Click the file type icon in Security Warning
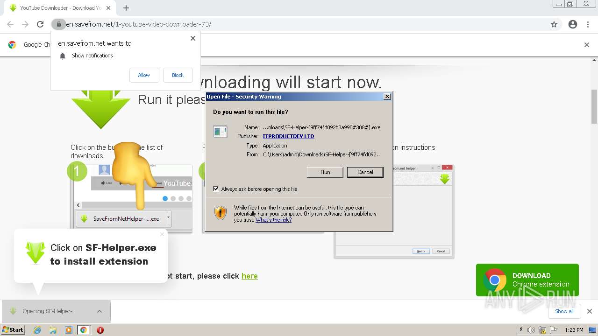Screen dimensions: 598x336 coord(220,132)
